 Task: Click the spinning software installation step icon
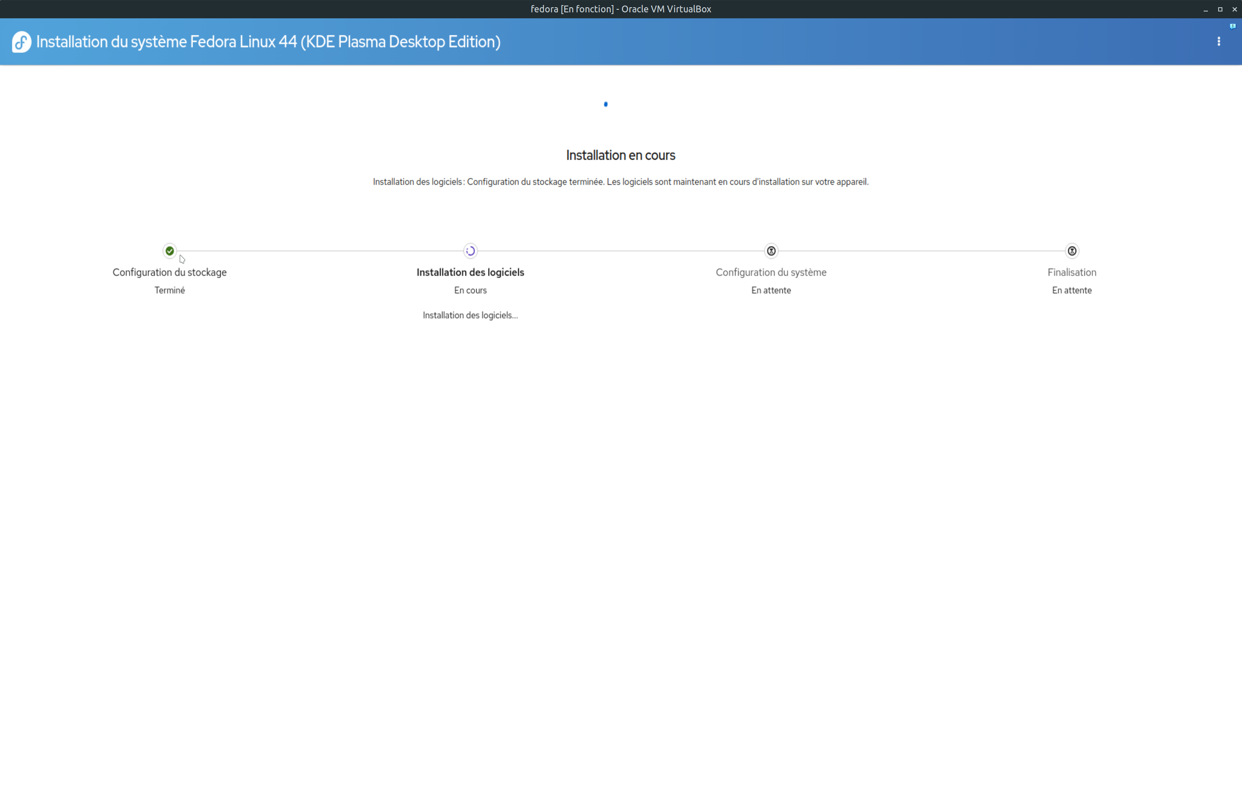click(x=470, y=251)
